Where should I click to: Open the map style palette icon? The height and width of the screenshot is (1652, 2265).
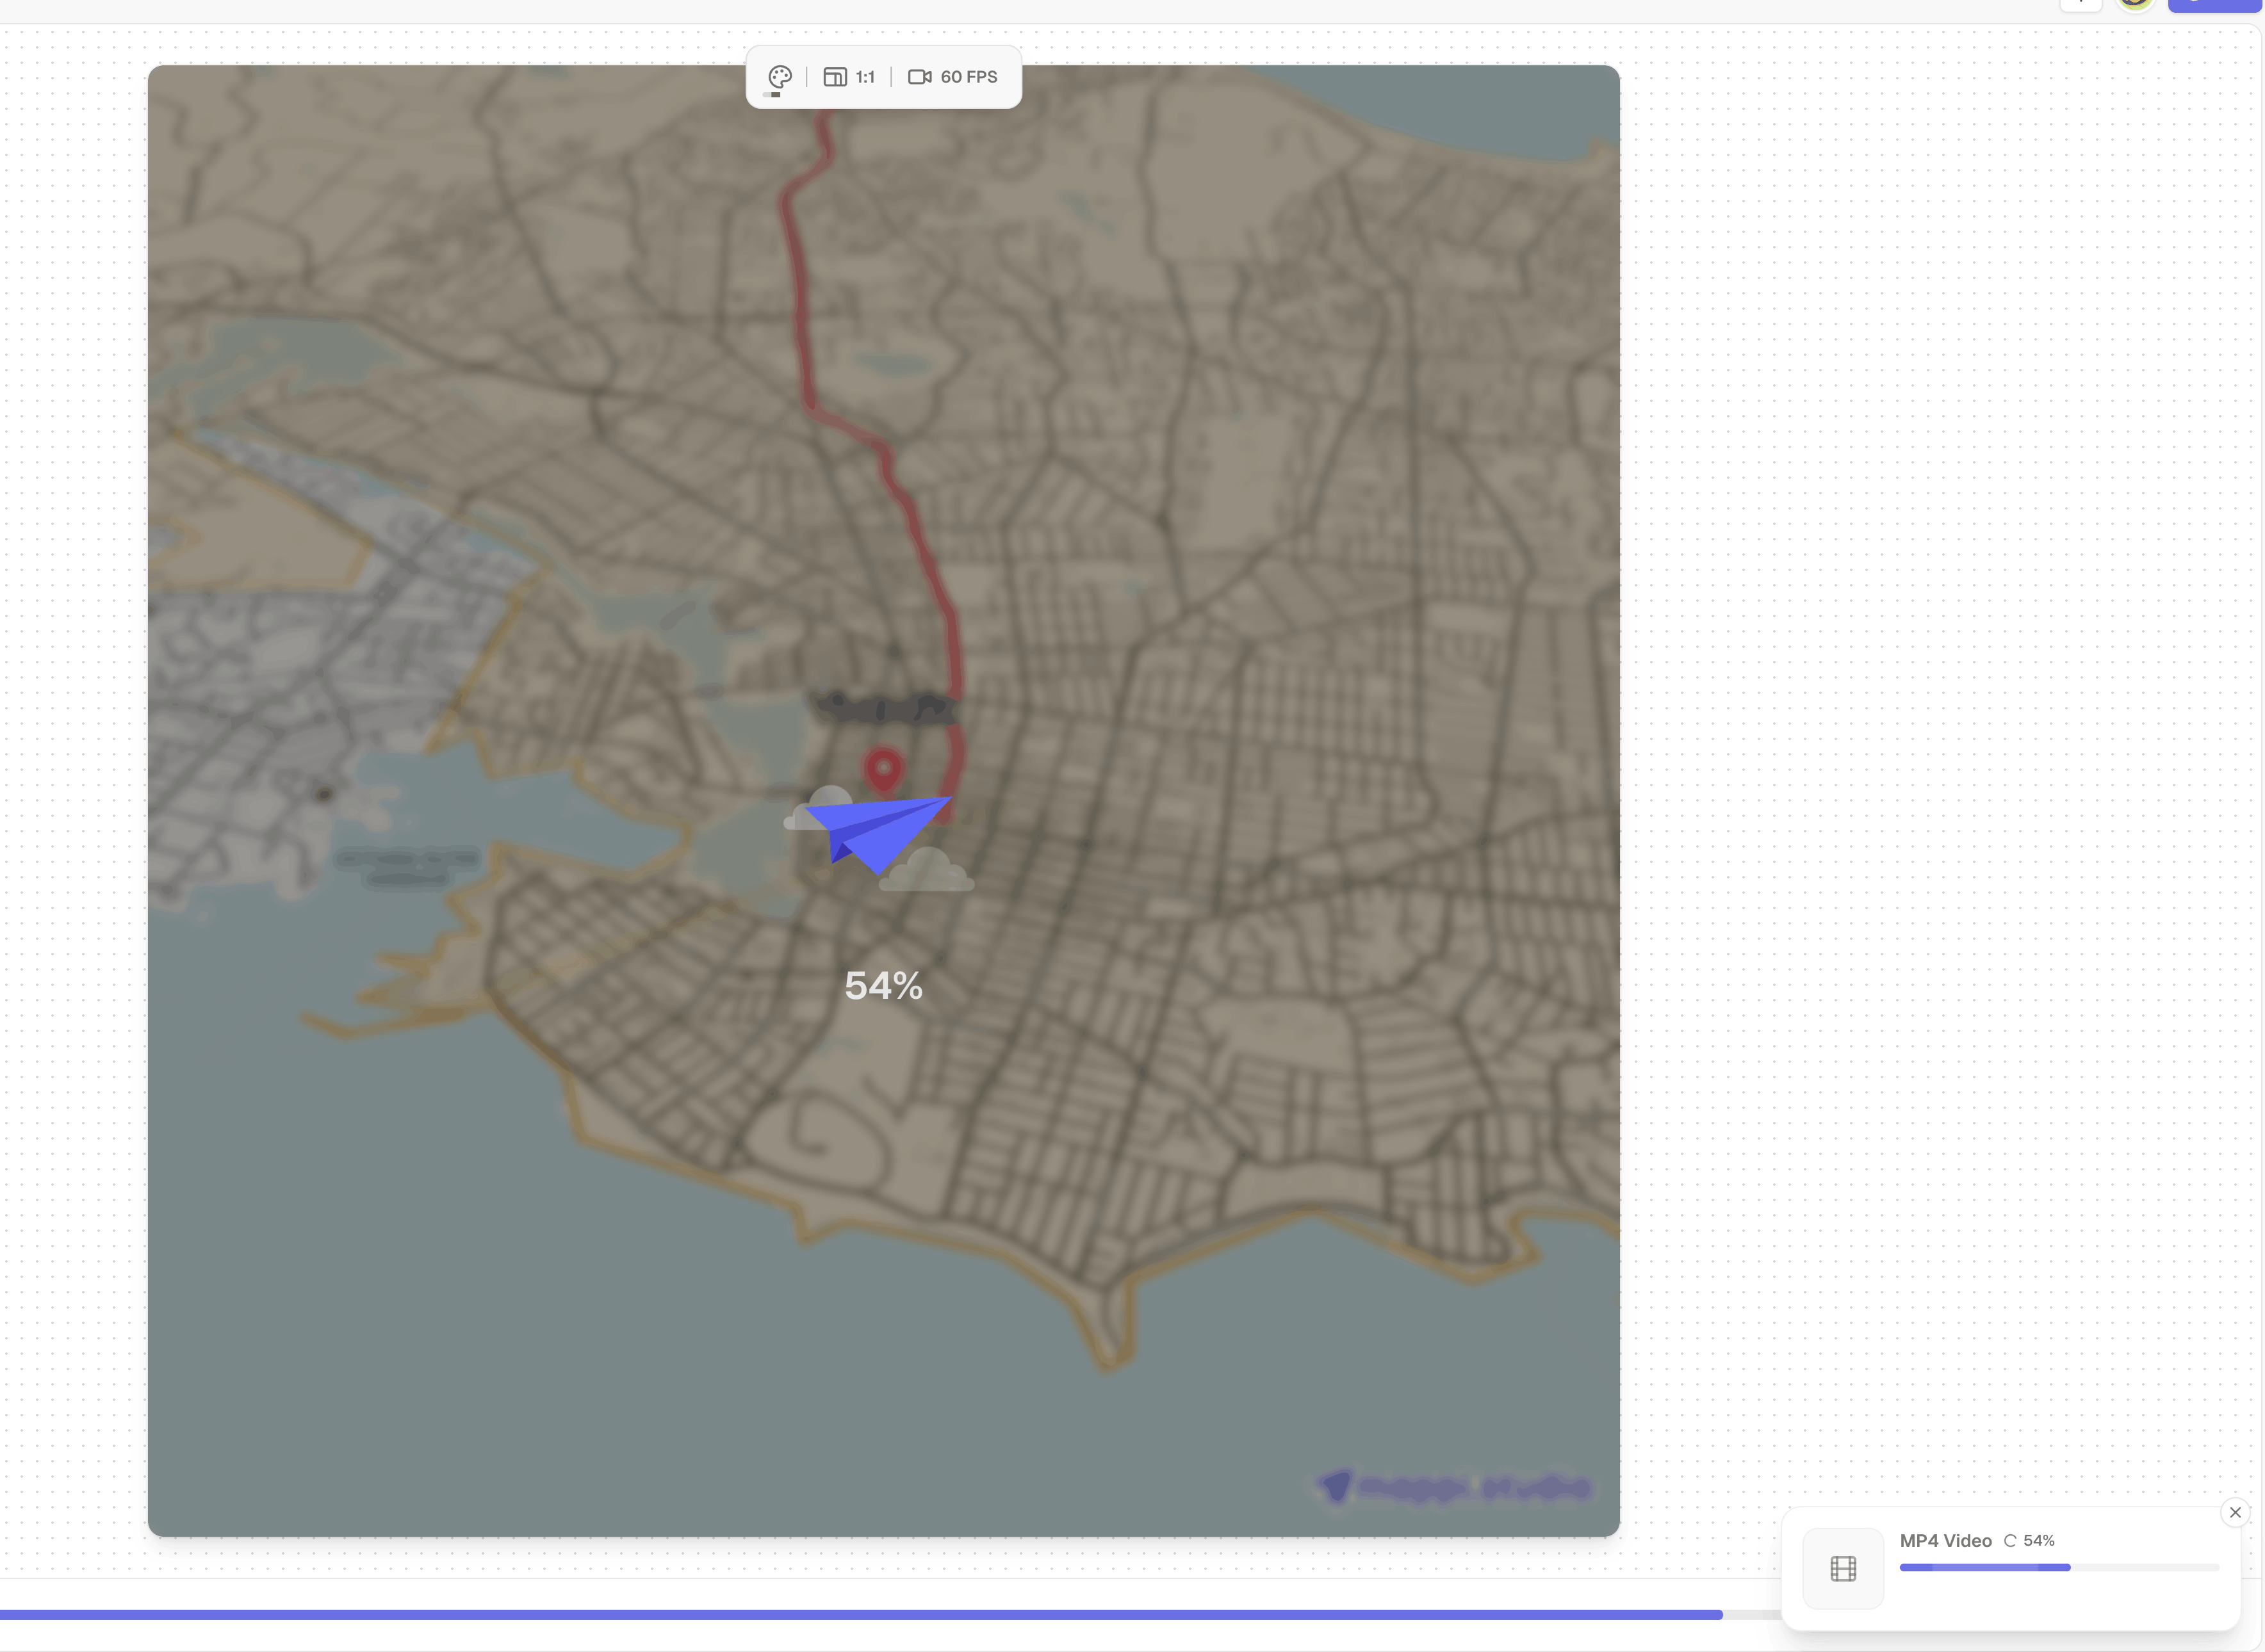780,77
